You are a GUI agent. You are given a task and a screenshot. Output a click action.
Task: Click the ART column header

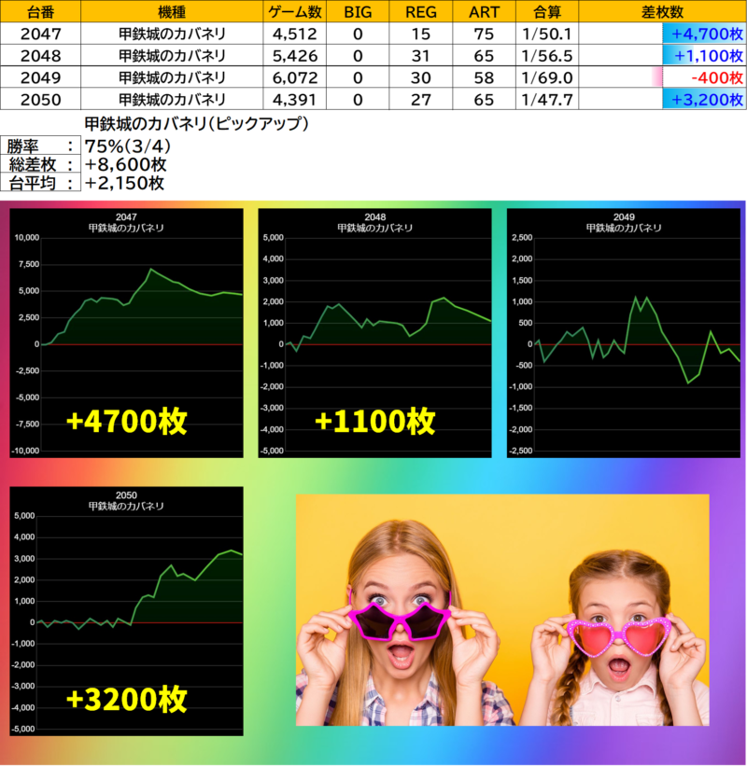(484, 12)
